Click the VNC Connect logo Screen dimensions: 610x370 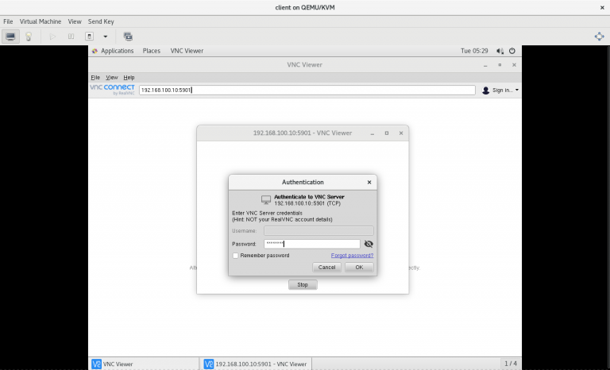pos(113,90)
